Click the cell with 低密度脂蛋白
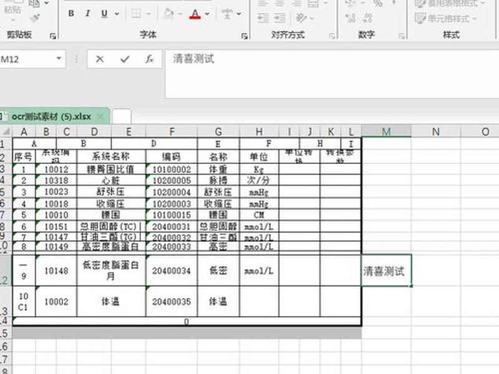499x374 pixels. click(111, 271)
